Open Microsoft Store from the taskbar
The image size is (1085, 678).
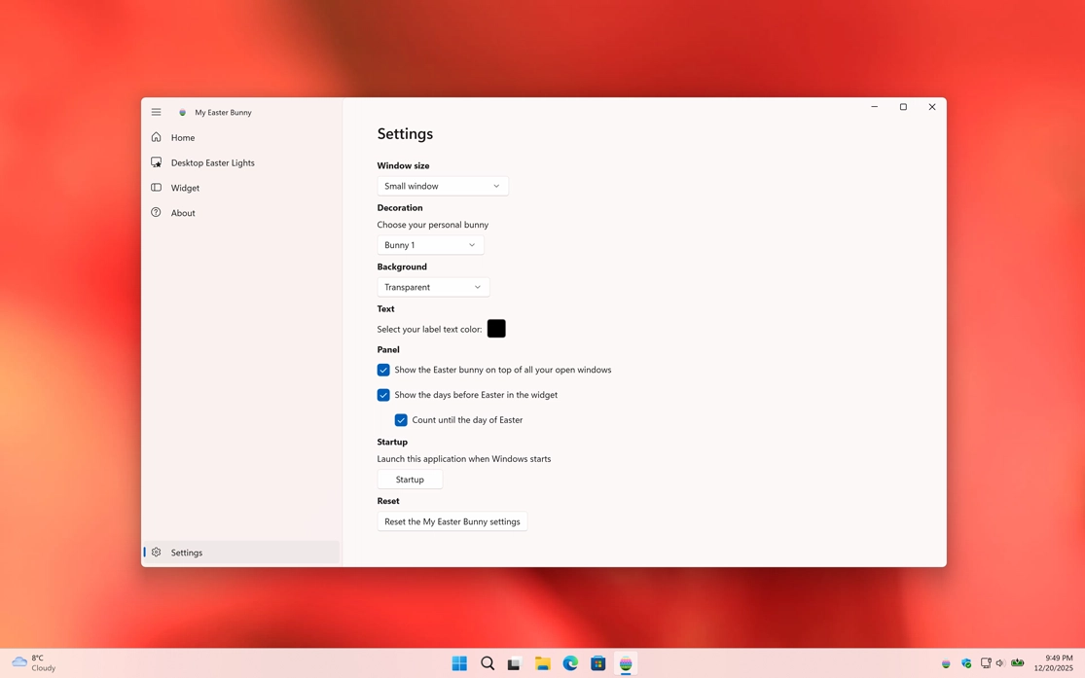coord(597,663)
